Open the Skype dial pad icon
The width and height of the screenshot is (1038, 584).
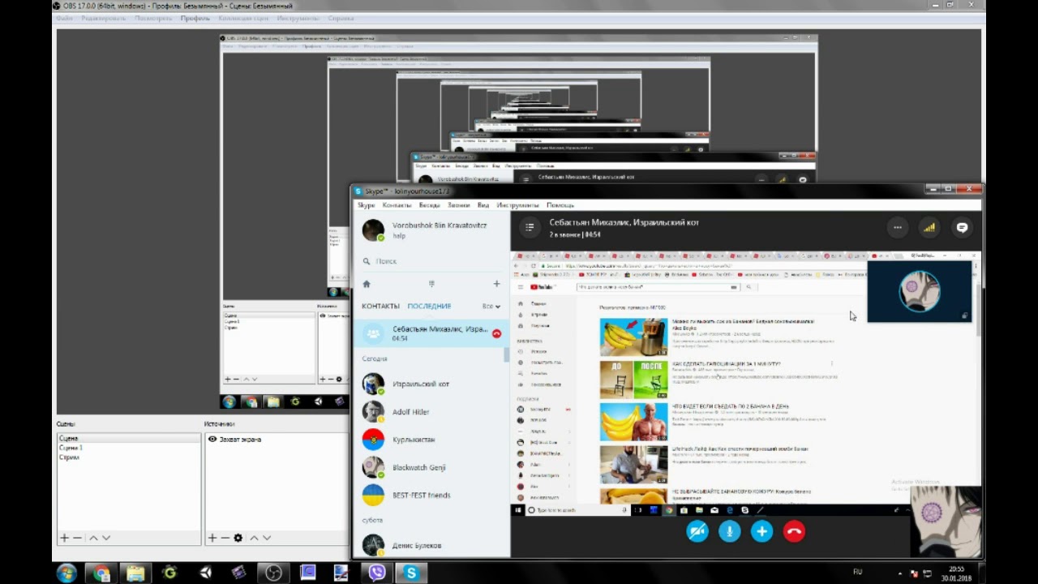coord(431,284)
